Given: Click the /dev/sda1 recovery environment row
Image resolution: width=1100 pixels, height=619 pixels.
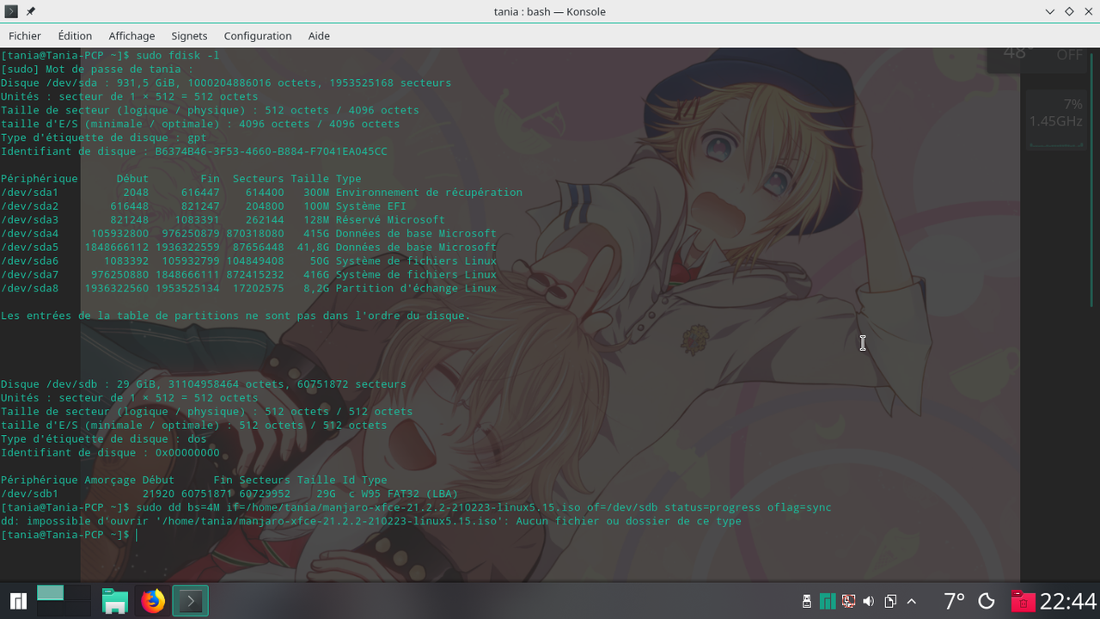Looking at the screenshot, I should click(x=261, y=193).
